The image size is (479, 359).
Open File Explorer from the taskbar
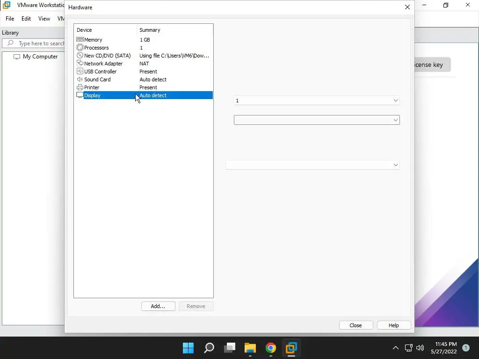tap(250, 348)
